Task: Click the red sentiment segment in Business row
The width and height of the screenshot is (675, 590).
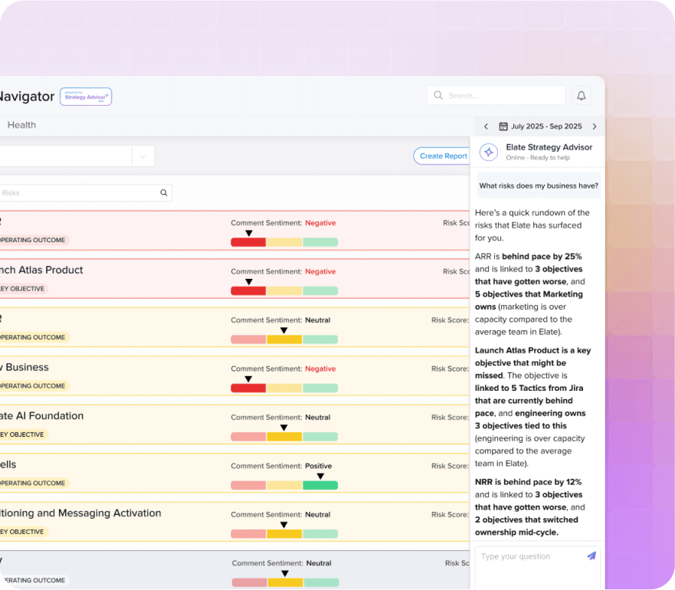Action: pos(248,388)
